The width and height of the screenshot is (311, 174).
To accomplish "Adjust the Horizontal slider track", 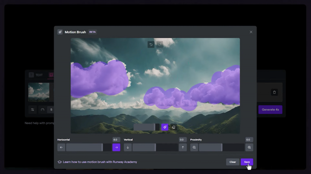I will [89, 147].
